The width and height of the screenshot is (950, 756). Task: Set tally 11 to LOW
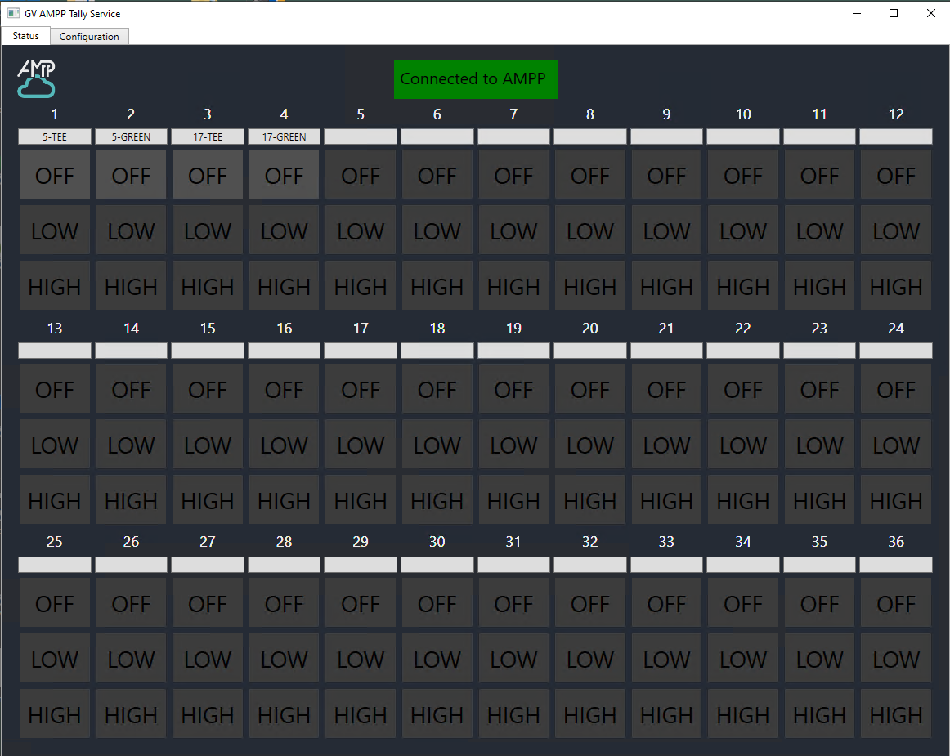820,230
